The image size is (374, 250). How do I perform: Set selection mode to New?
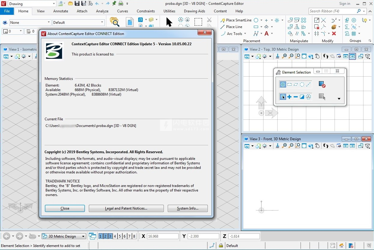283,97
